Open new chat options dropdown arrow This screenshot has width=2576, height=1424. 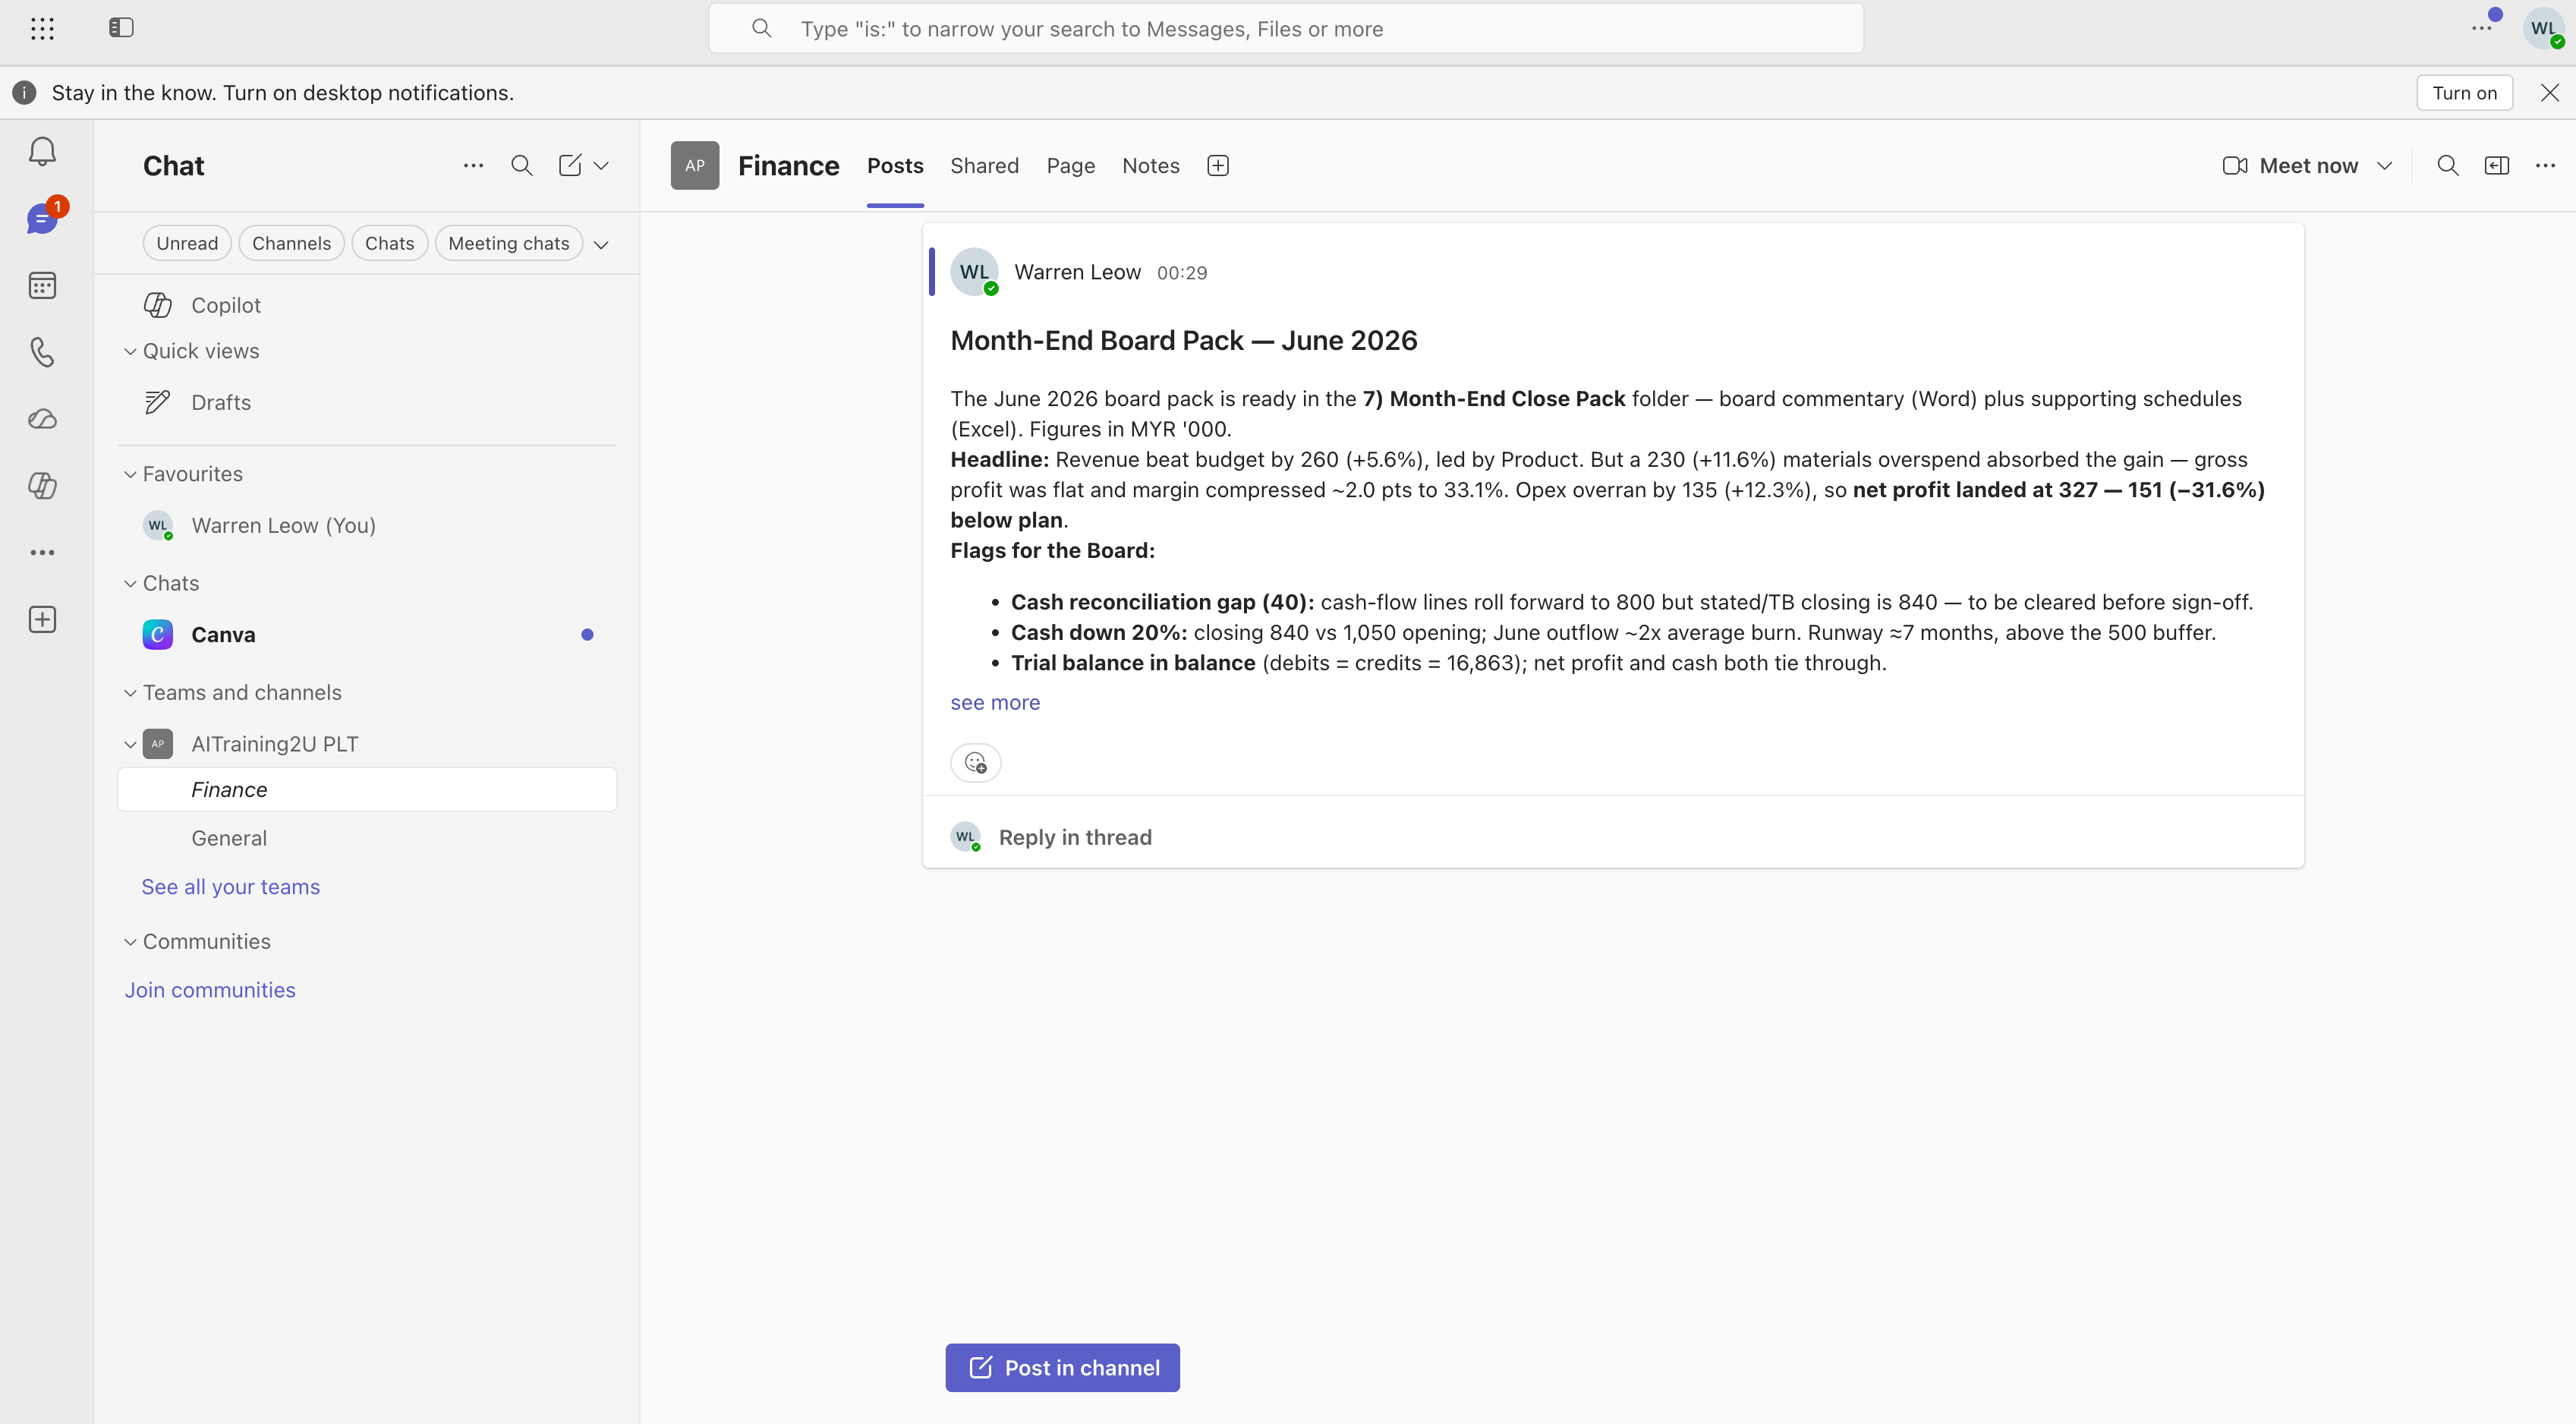601,165
